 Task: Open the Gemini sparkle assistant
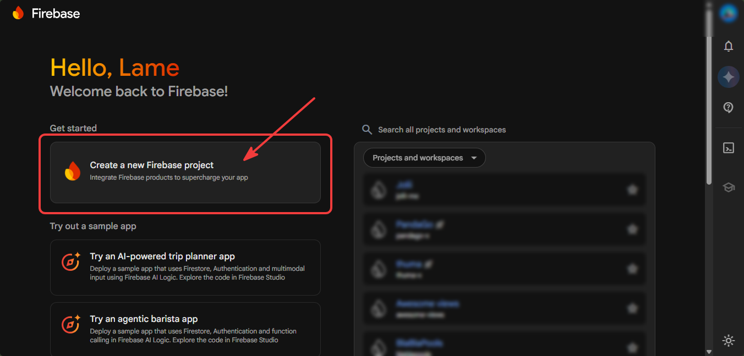pos(729,77)
